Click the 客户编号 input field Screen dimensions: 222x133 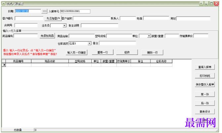(x=29, y=18)
